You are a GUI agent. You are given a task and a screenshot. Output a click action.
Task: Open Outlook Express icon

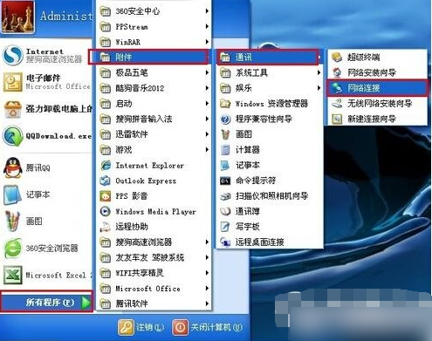pos(106,181)
